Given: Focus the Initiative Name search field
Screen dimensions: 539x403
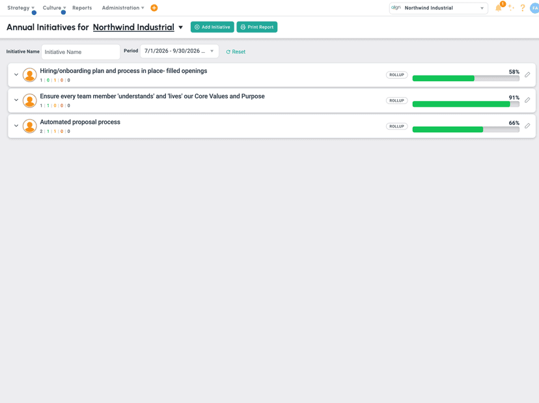Looking at the screenshot, I should 81,52.
